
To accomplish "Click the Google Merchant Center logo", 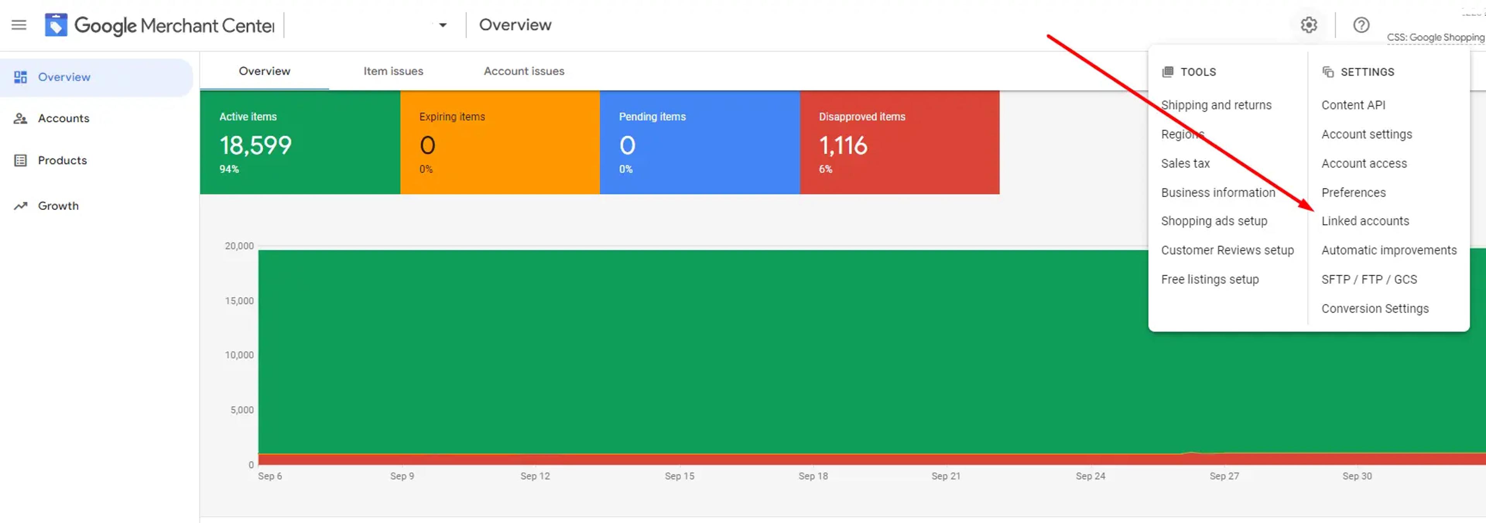I will point(56,25).
